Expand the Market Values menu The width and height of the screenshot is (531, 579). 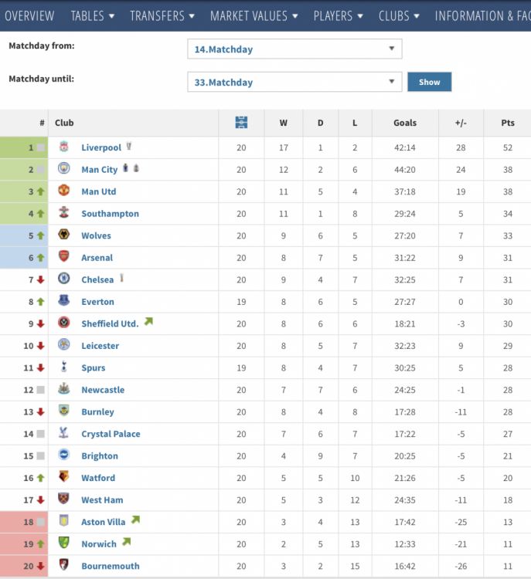(256, 15)
